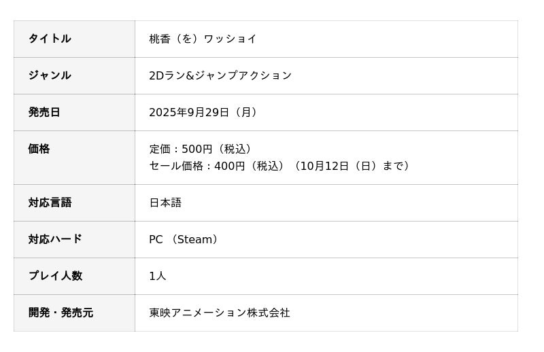The width and height of the screenshot is (544, 352).
Task: Click the 開発・発売元 row label
Action: [x=61, y=313]
